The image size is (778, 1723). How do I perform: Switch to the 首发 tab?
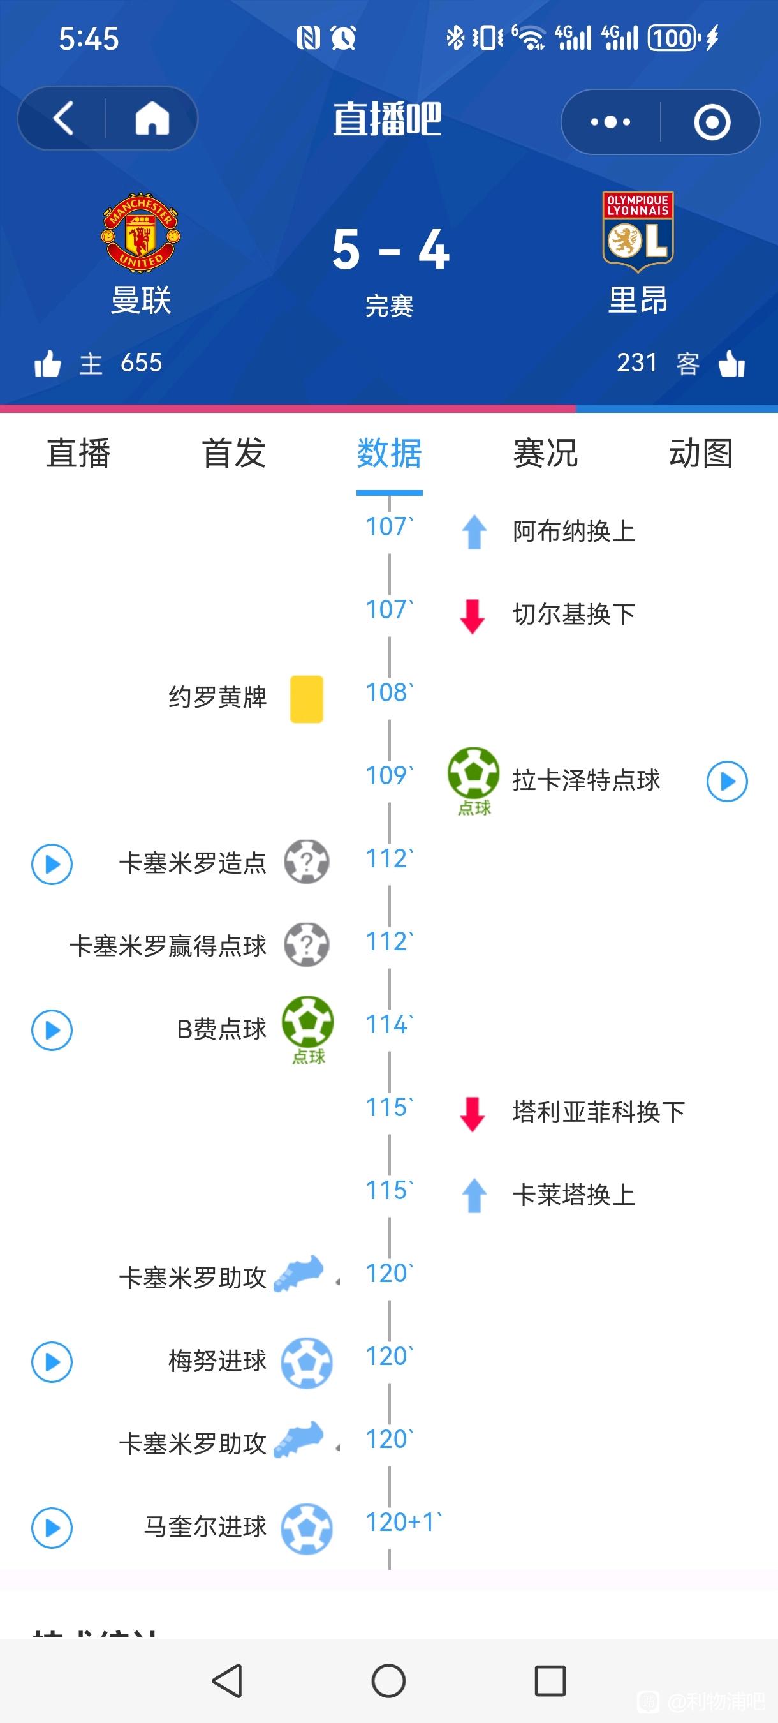click(234, 454)
